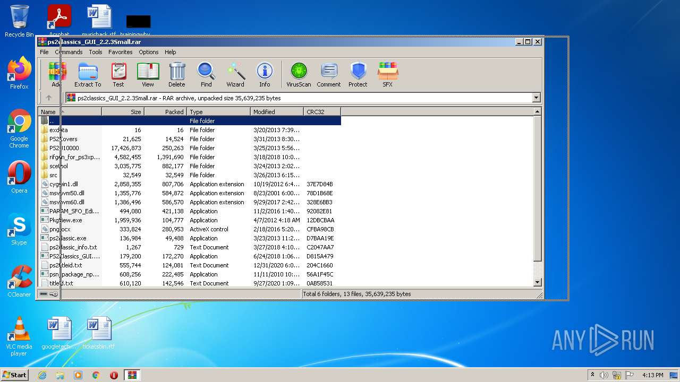The width and height of the screenshot is (680, 382).
Task: Open the Help menu
Action: point(170,52)
